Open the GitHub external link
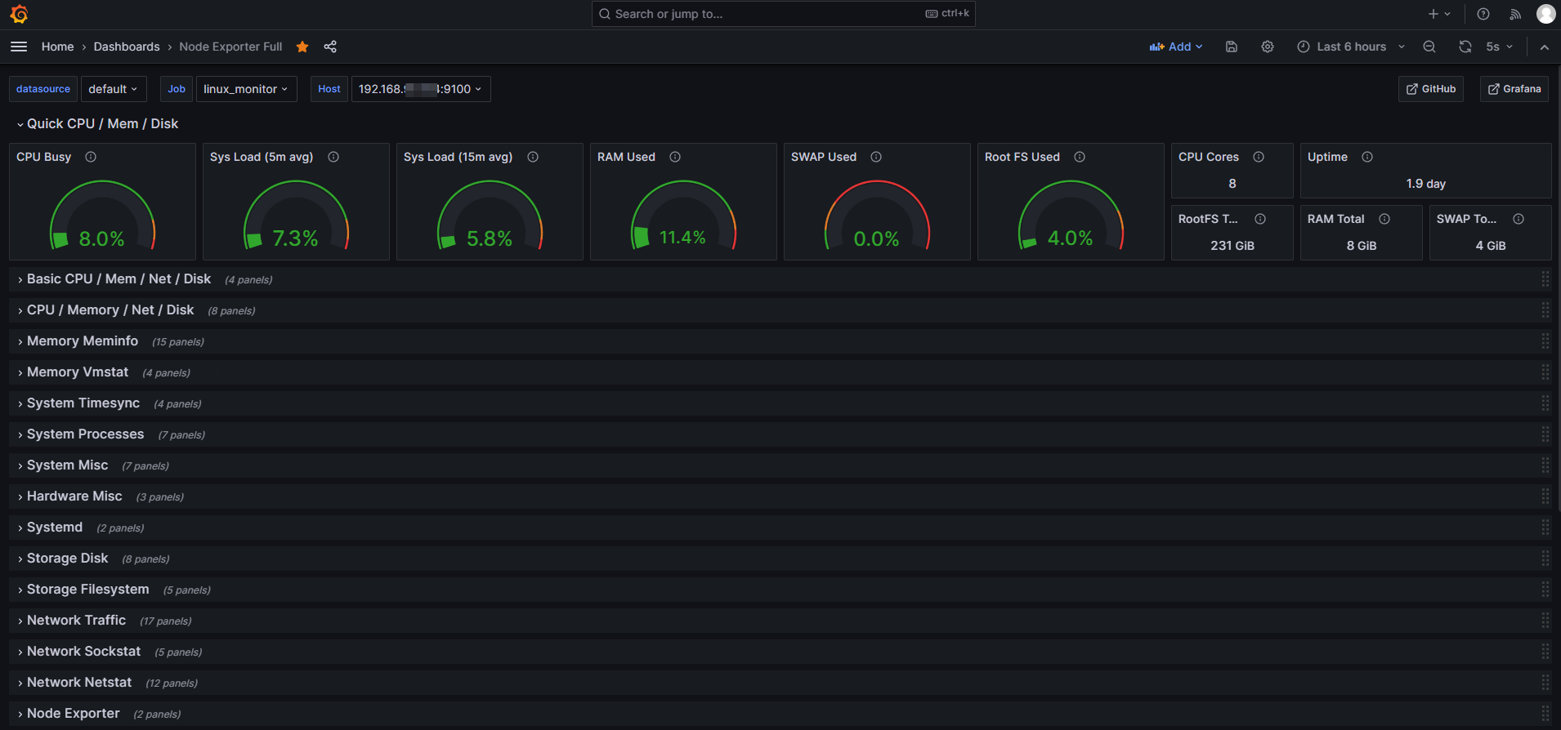 [x=1431, y=89]
